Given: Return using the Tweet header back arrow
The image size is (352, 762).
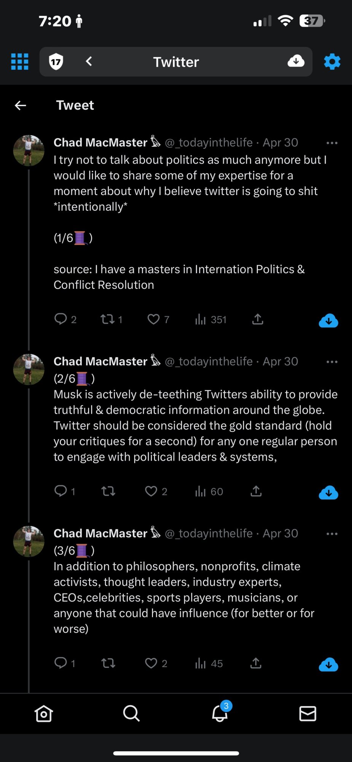Looking at the screenshot, I should [x=21, y=105].
